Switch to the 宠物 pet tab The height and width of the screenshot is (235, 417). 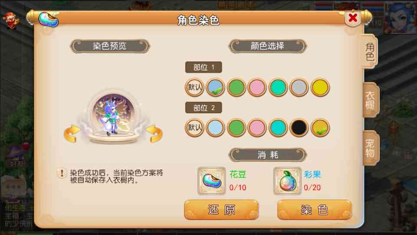pos(370,148)
